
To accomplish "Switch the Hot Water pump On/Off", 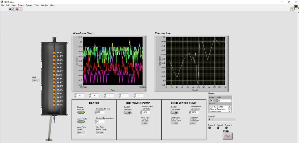I will point(127,112).
